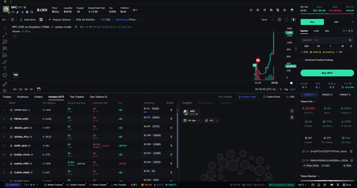Click the undo arrow in chart toolbar
This screenshot has width=357, height=188.
tap(142, 20)
